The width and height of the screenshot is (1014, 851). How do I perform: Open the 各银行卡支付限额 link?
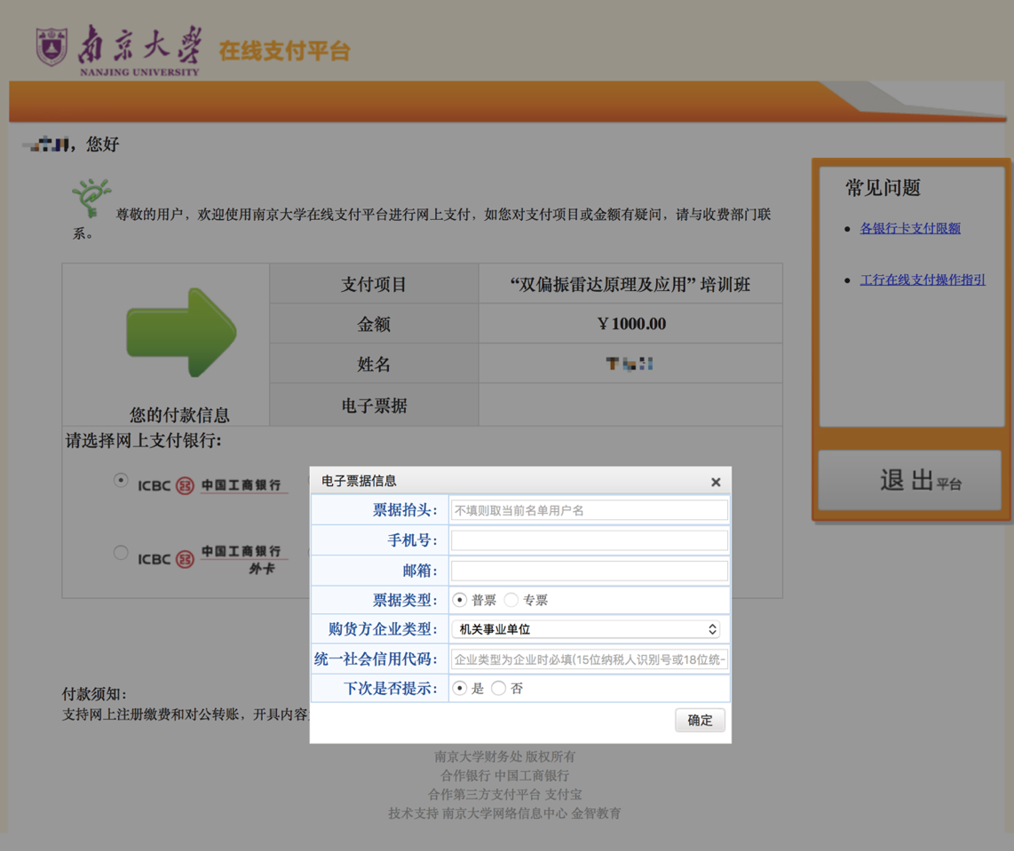[910, 228]
